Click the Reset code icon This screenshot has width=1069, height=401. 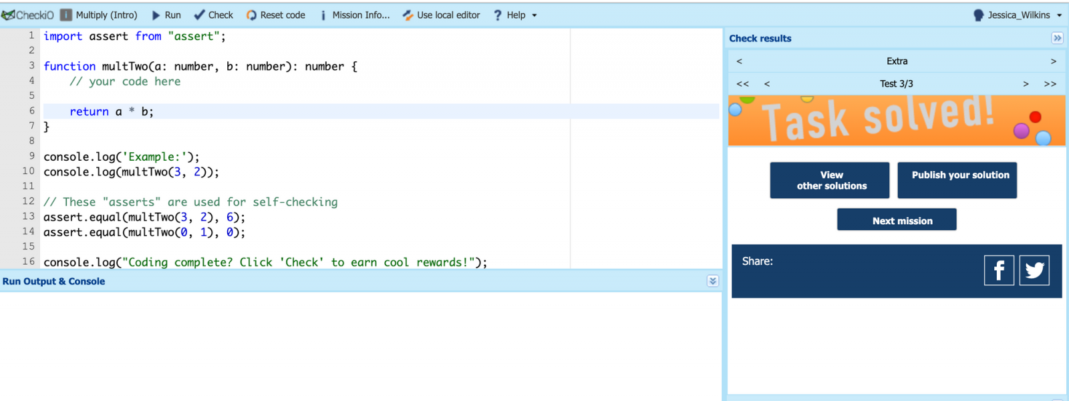tap(251, 15)
